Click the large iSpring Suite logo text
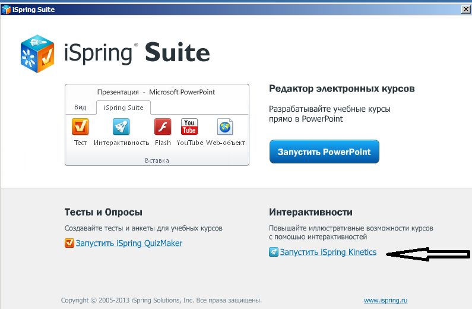 (137, 53)
